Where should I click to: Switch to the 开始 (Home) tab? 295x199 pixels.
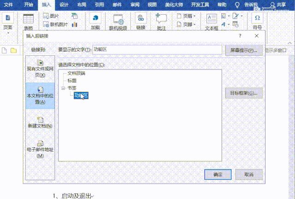click(x=29, y=5)
